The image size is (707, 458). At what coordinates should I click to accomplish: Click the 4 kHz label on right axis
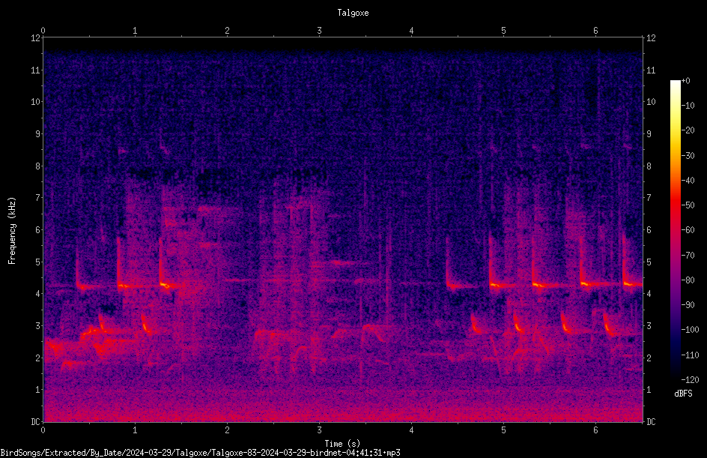(649, 293)
